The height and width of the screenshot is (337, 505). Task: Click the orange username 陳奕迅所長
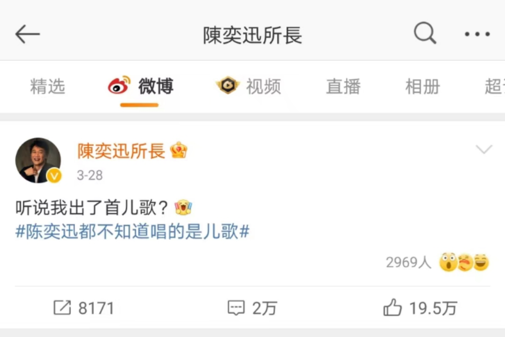pyautogui.click(x=121, y=151)
